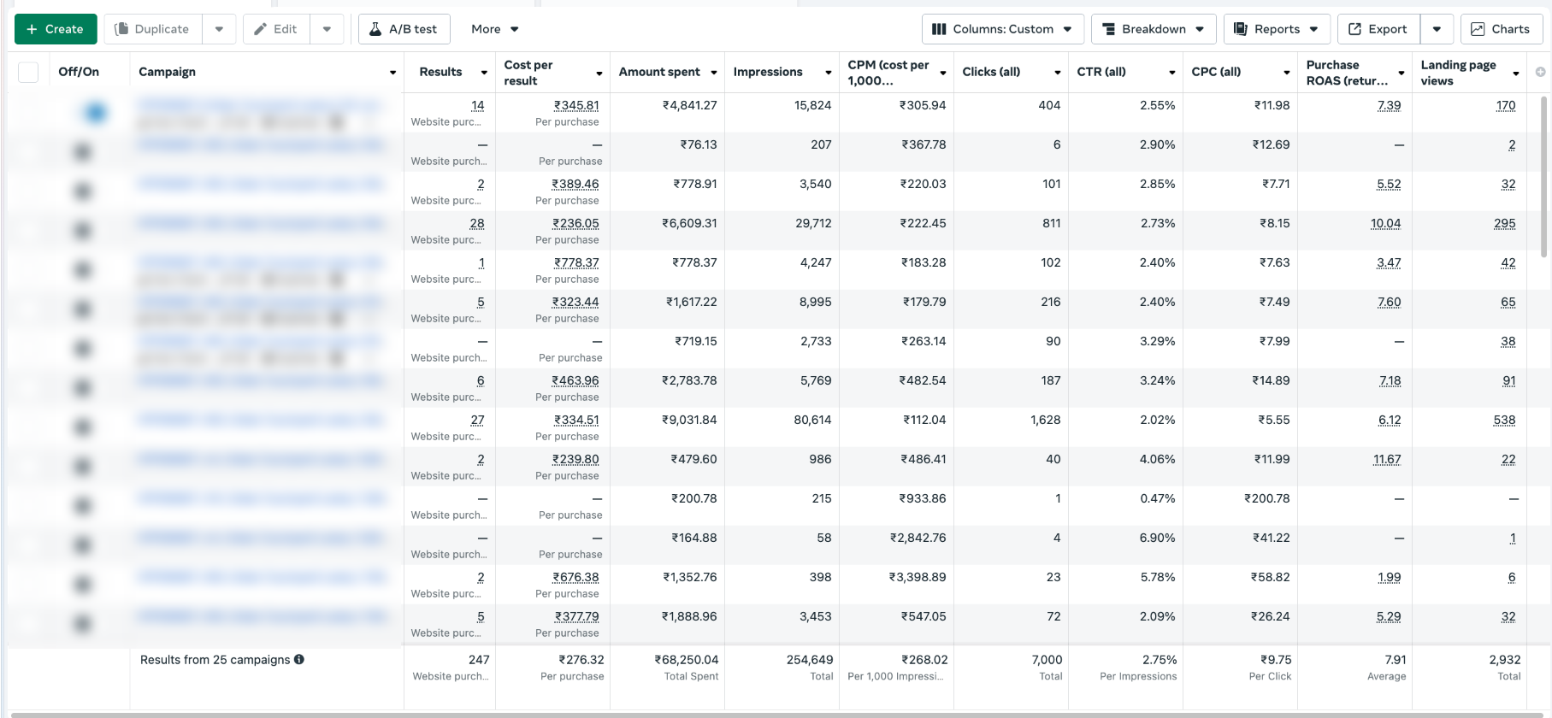
Task: Tick the select-all campaigns checkbox
Action: tap(28, 72)
